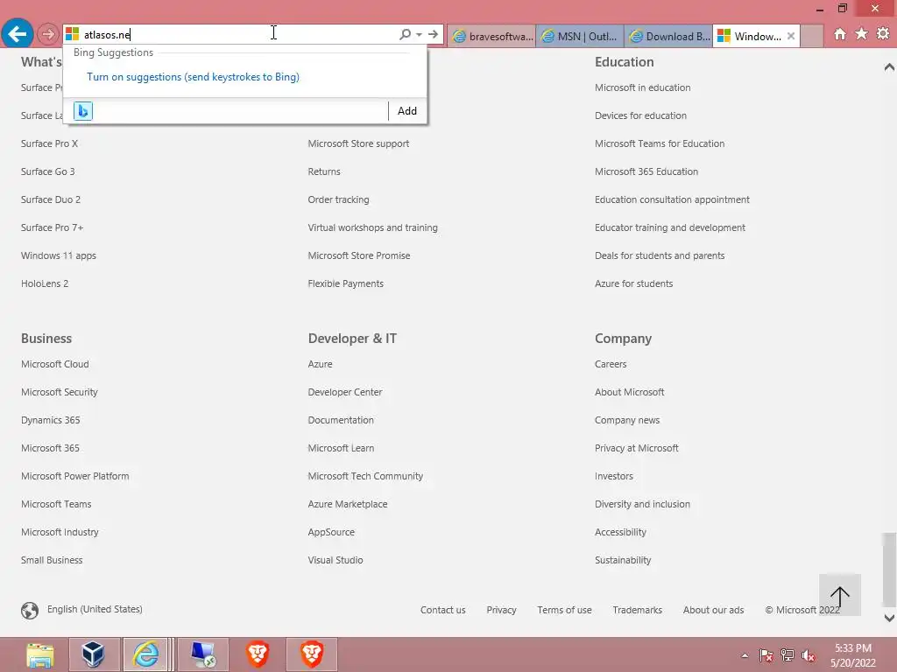Open the Dynamics 365 link

point(50,420)
